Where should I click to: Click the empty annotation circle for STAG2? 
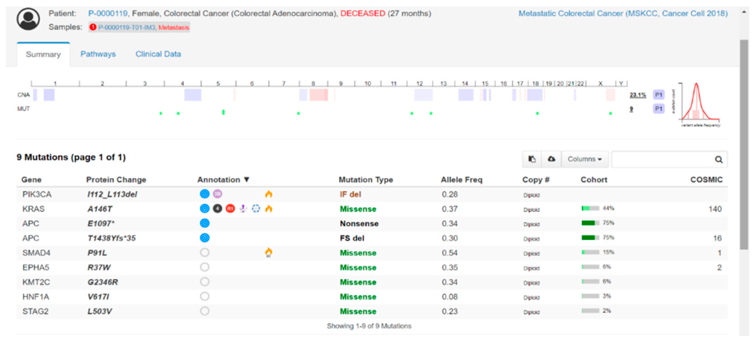(205, 311)
